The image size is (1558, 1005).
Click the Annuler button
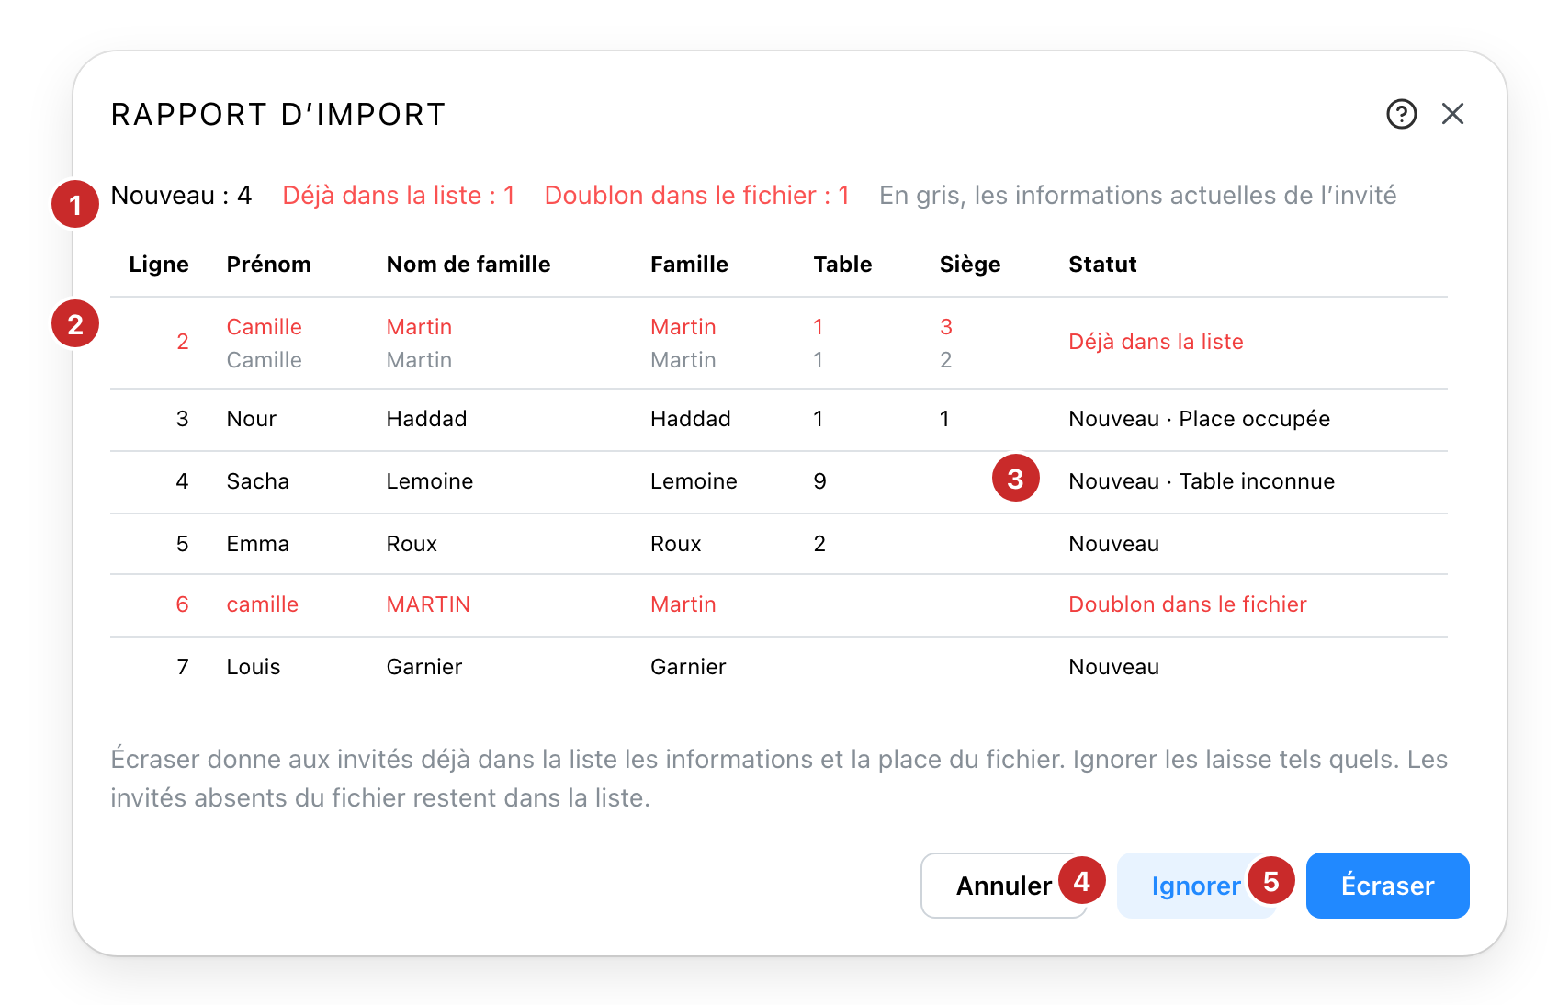1003,885
